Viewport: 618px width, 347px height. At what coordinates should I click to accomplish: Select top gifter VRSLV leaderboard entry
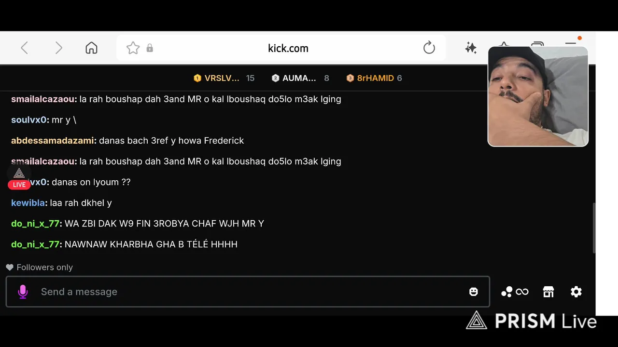224,78
